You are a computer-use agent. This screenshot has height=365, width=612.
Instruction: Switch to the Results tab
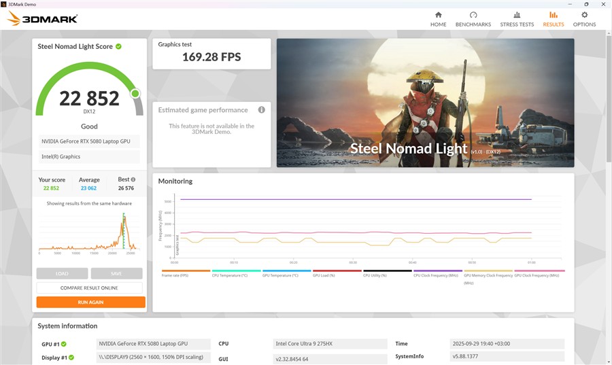[x=553, y=18]
